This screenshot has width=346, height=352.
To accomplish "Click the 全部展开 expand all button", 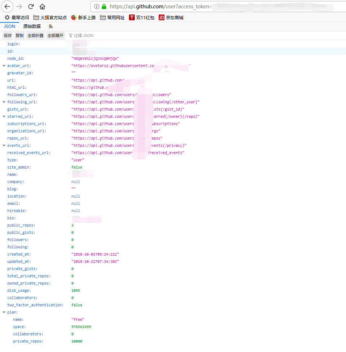I will [55, 36].
